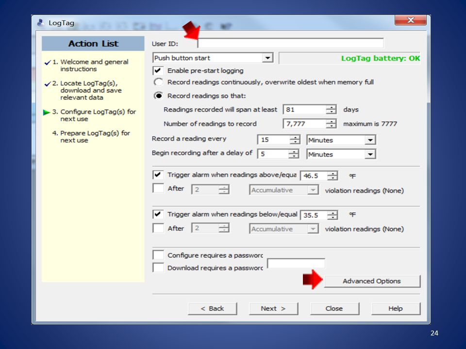
Task: Select Record readings so that radio option
Action: [158, 95]
